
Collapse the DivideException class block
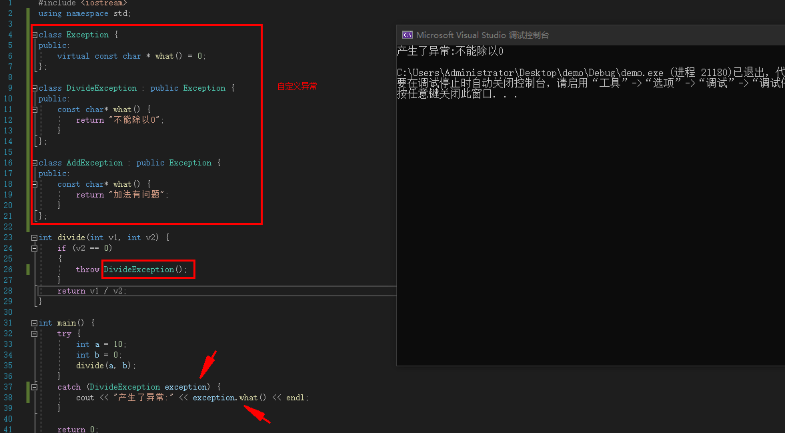pyautogui.click(x=35, y=88)
